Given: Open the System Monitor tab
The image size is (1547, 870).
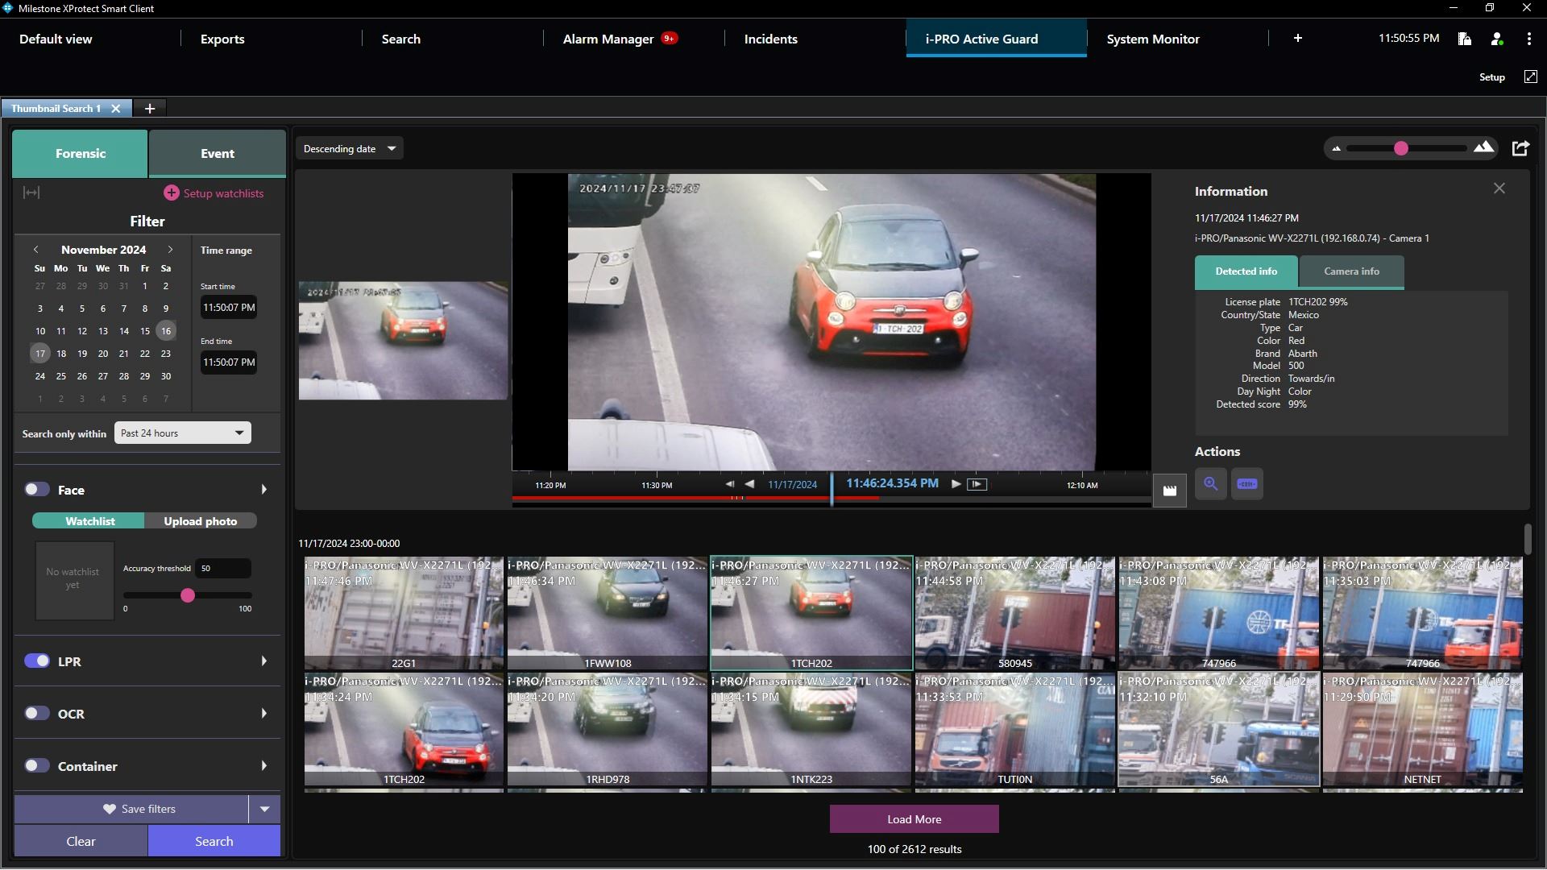Looking at the screenshot, I should click(1153, 39).
